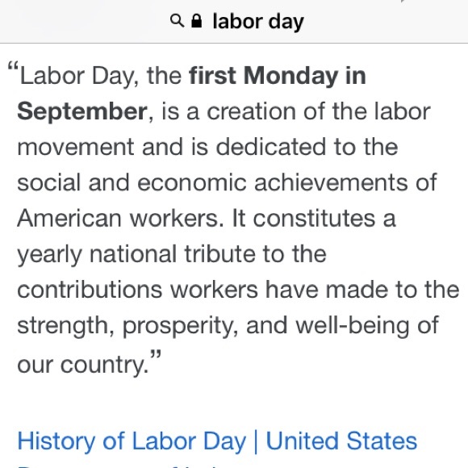Click the word 'contributions' in the snippet
The image size is (468, 468).
click(x=90, y=290)
